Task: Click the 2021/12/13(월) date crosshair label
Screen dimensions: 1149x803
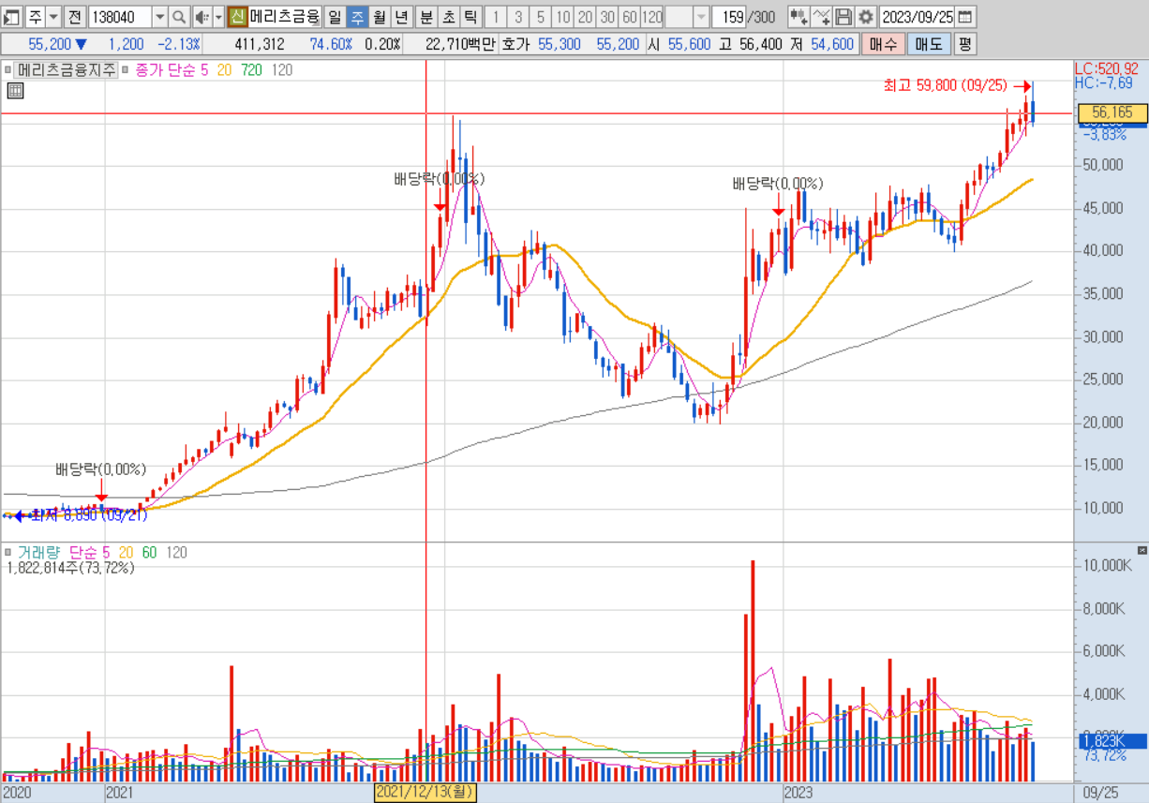Action: coord(426,793)
